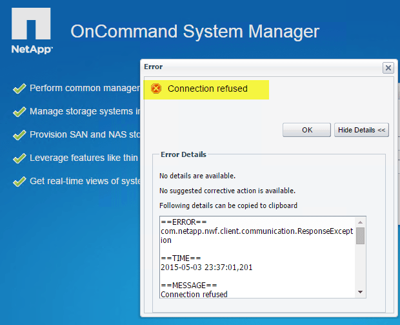This screenshot has width=400, height=325.
Task: Click the ResponseException class name line
Action: coord(257,236)
